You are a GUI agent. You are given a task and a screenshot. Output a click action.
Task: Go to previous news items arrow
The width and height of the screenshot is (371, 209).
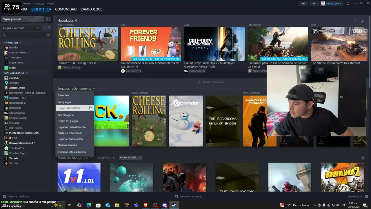click(355, 21)
